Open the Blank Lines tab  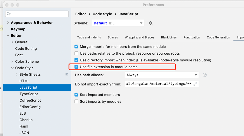tap(169, 38)
